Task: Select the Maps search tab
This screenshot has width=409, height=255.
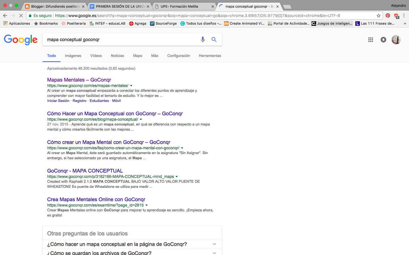Action: (137, 56)
